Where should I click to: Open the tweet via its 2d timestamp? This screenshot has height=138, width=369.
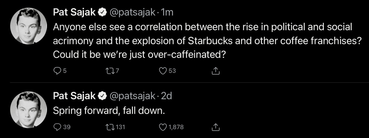[166, 96]
